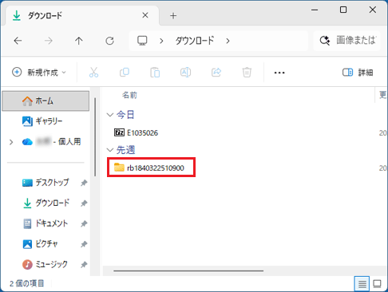Select ホーム in navigation pane
This screenshot has width=388, height=292.
[x=46, y=101]
